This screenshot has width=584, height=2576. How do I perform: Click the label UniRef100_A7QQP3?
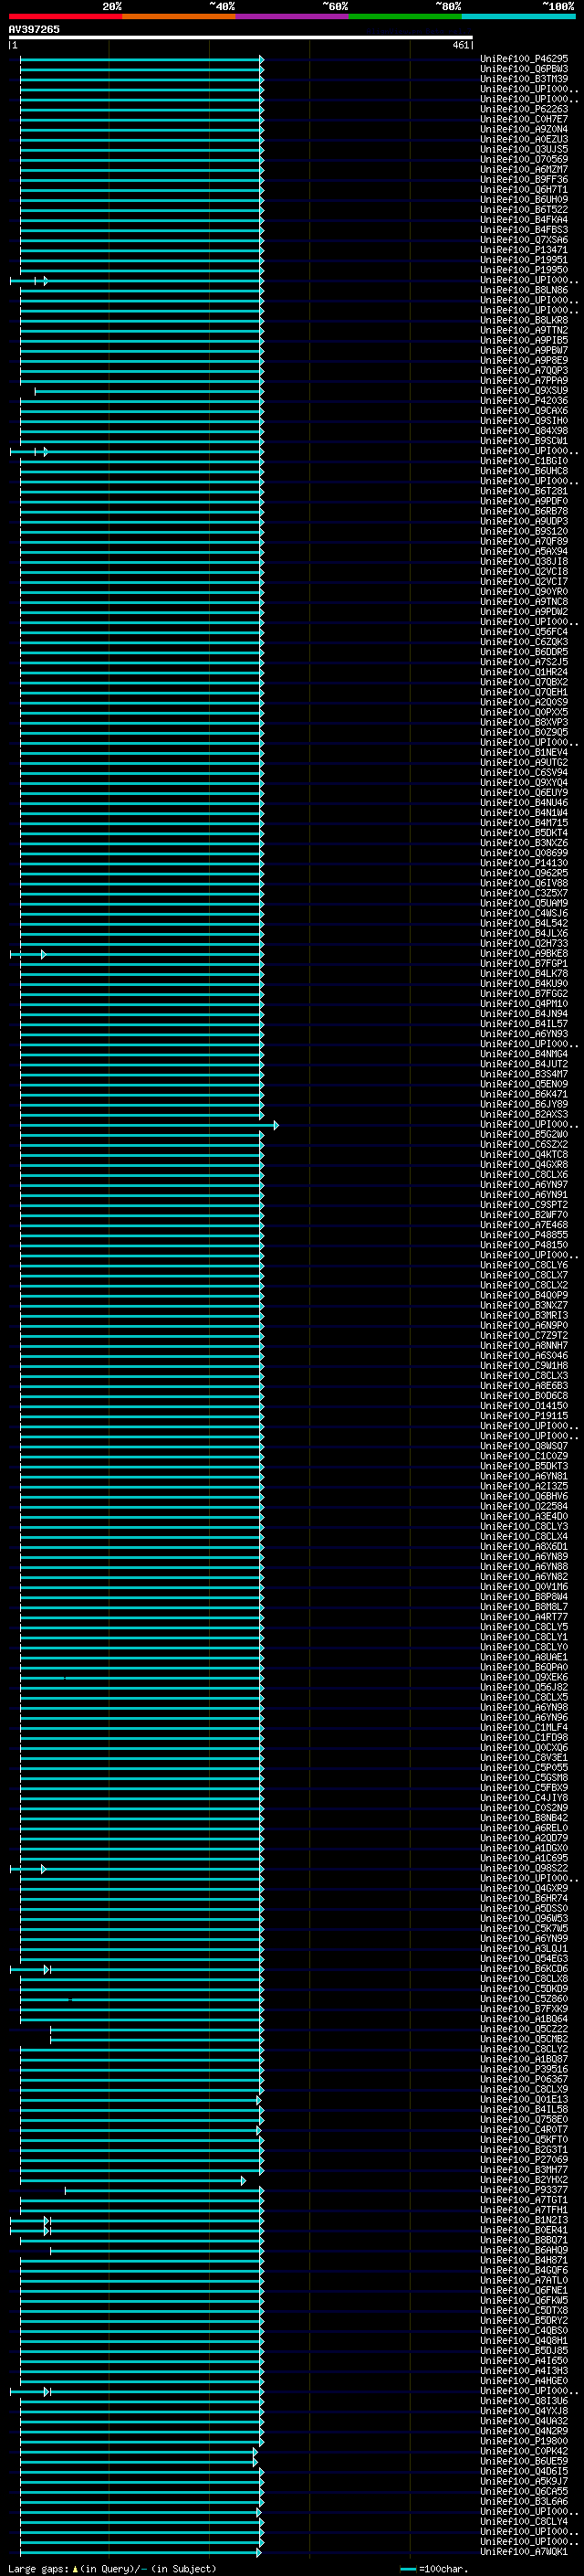[524, 371]
